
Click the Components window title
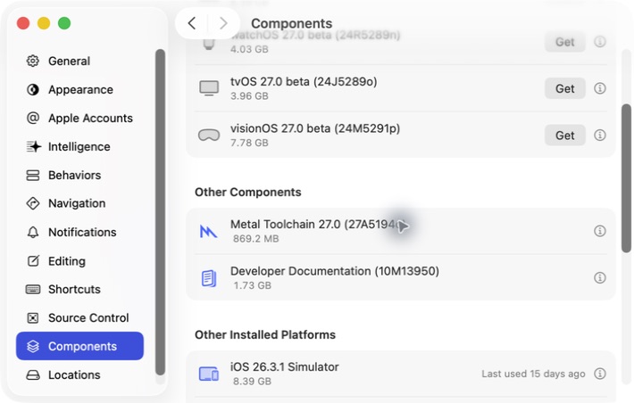pos(291,23)
